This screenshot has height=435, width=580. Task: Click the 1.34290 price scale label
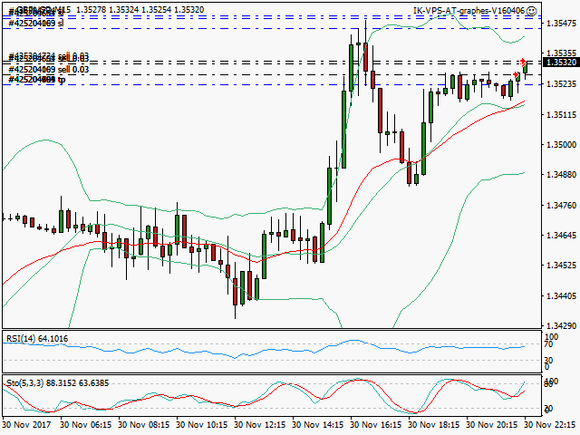(560, 325)
